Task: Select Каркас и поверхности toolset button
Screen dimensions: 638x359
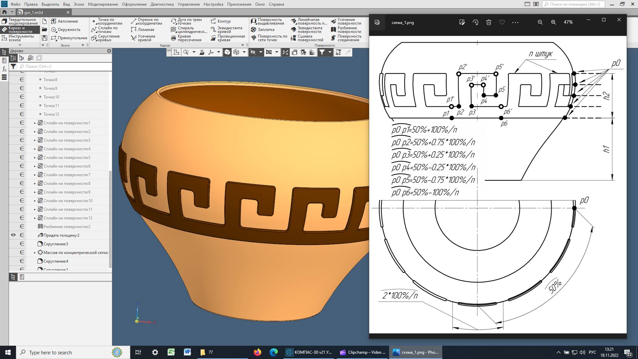Action: pos(20,30)
